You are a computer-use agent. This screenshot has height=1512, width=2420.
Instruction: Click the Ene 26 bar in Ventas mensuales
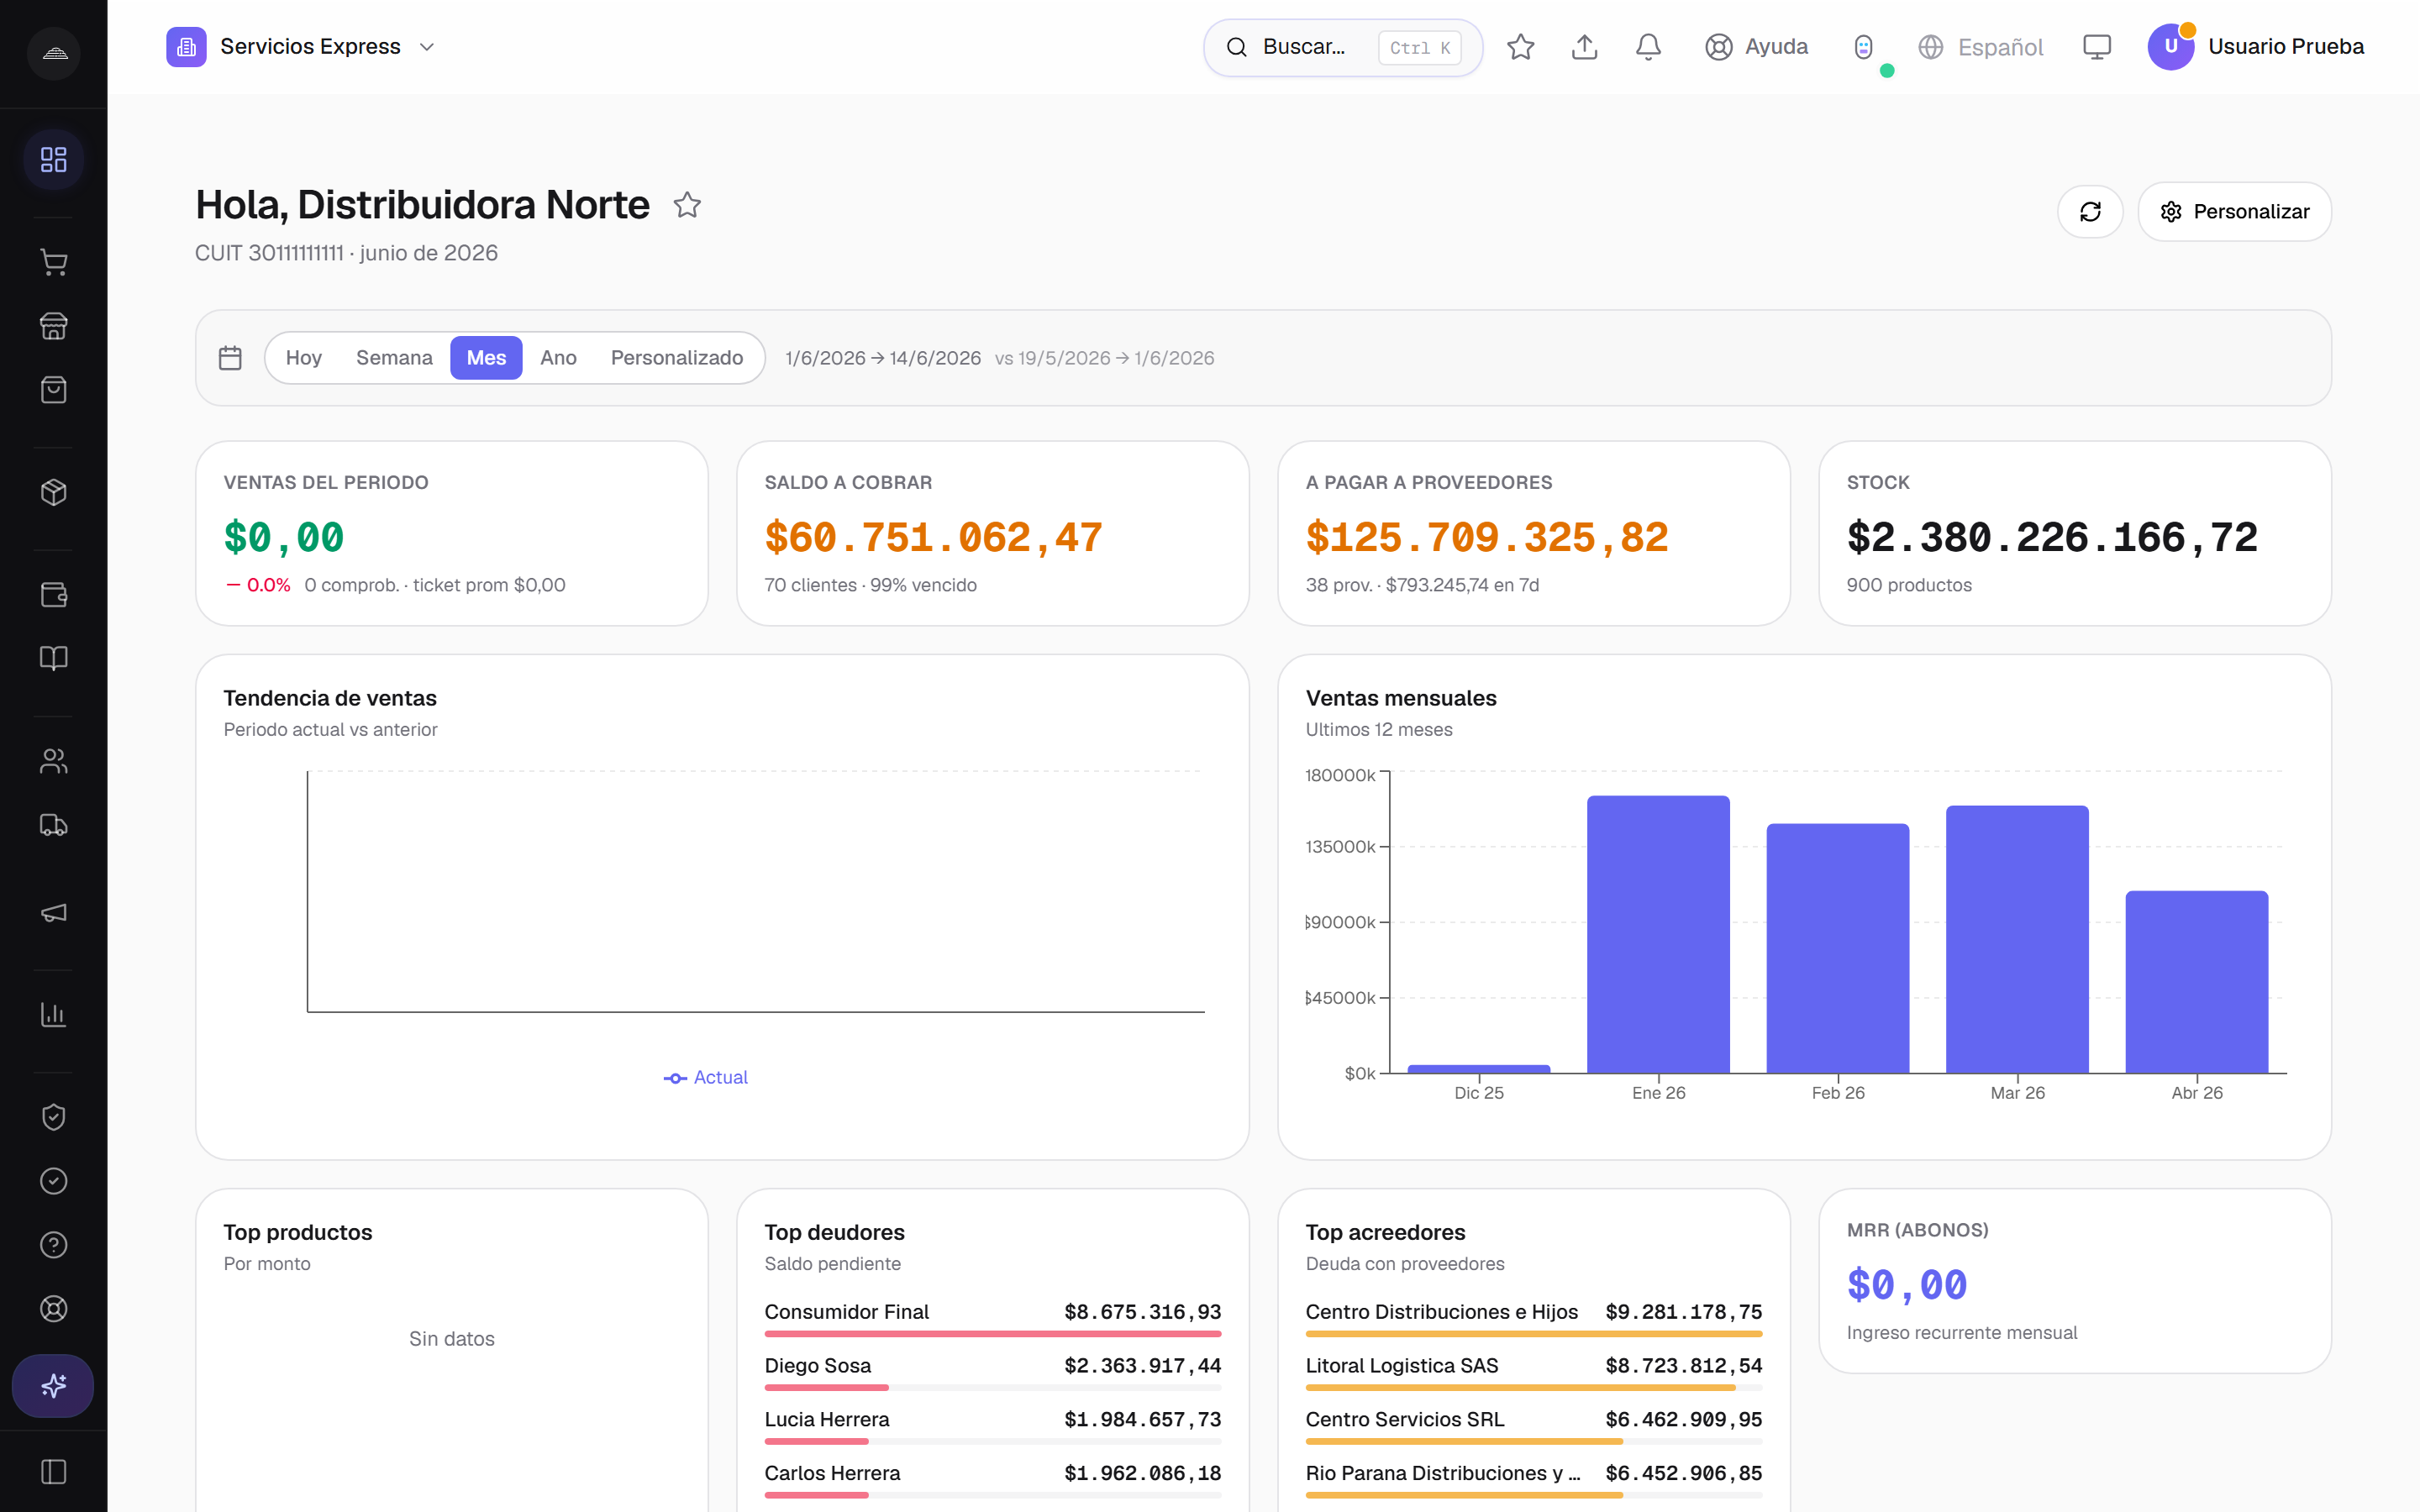[1658, 934]
